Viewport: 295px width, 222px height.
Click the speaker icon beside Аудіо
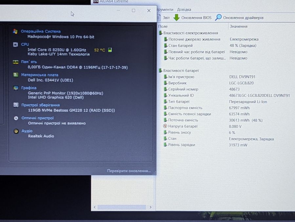16,131
